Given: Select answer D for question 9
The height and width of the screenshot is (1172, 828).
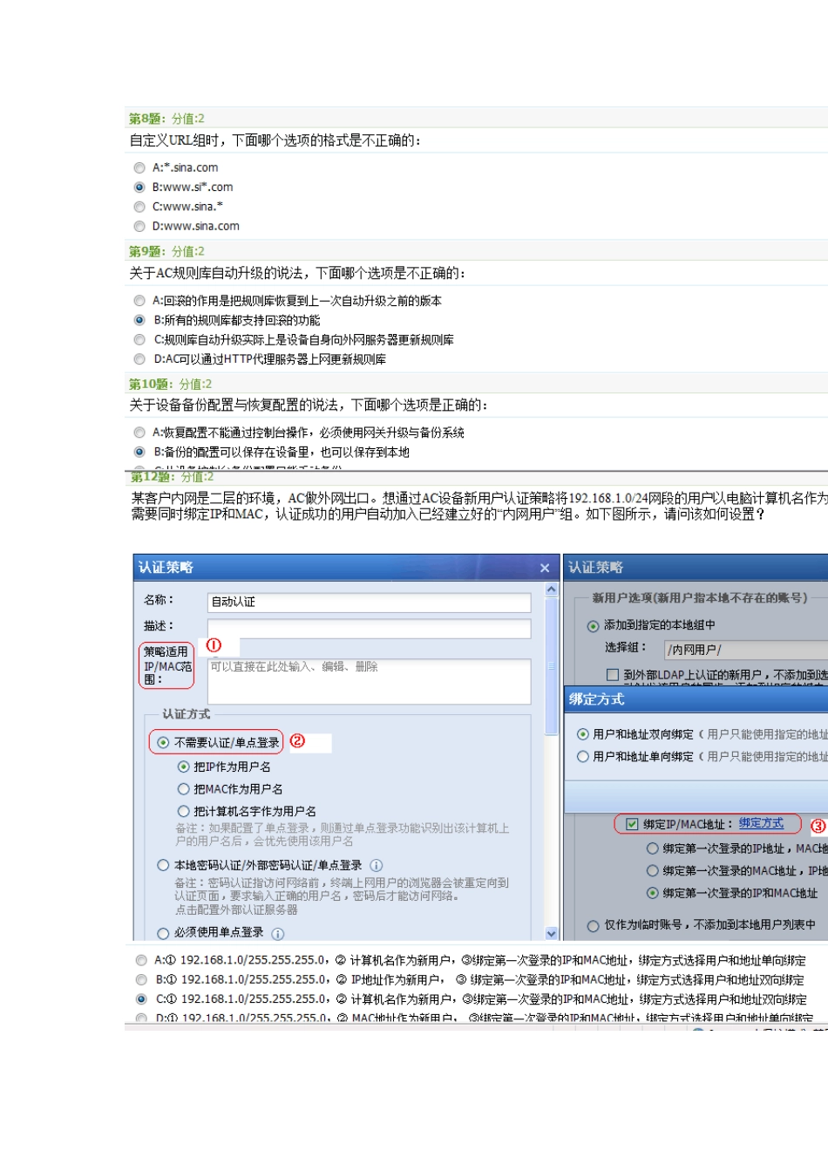Looking at the screenshot, I should pos(139,359).
